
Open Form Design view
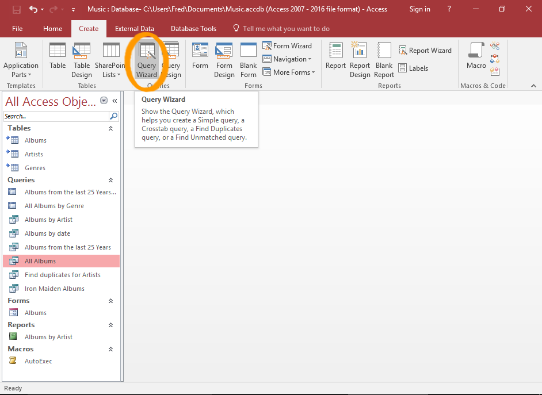click(224, 60)
